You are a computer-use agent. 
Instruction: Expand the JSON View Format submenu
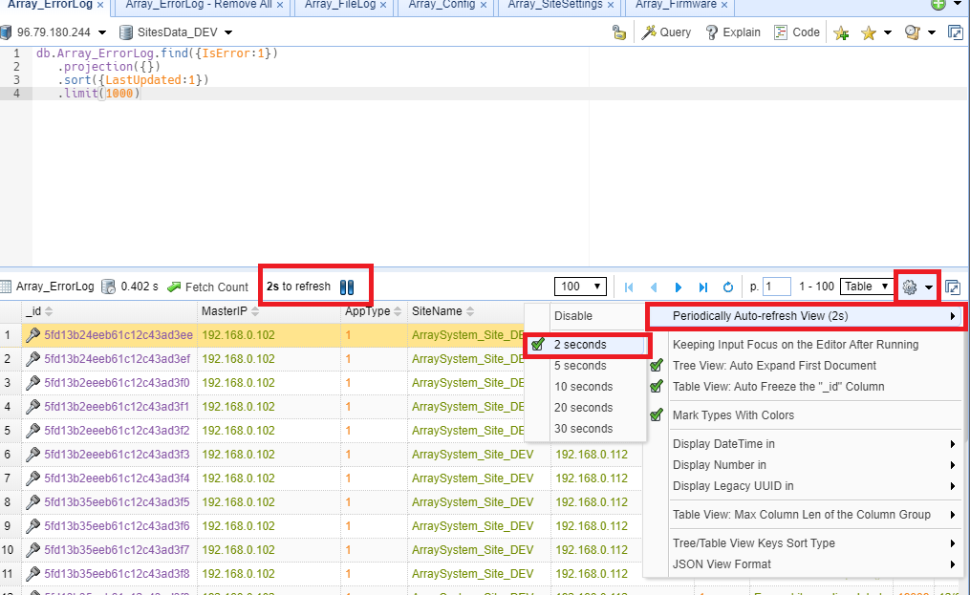[x=805, y=564]
